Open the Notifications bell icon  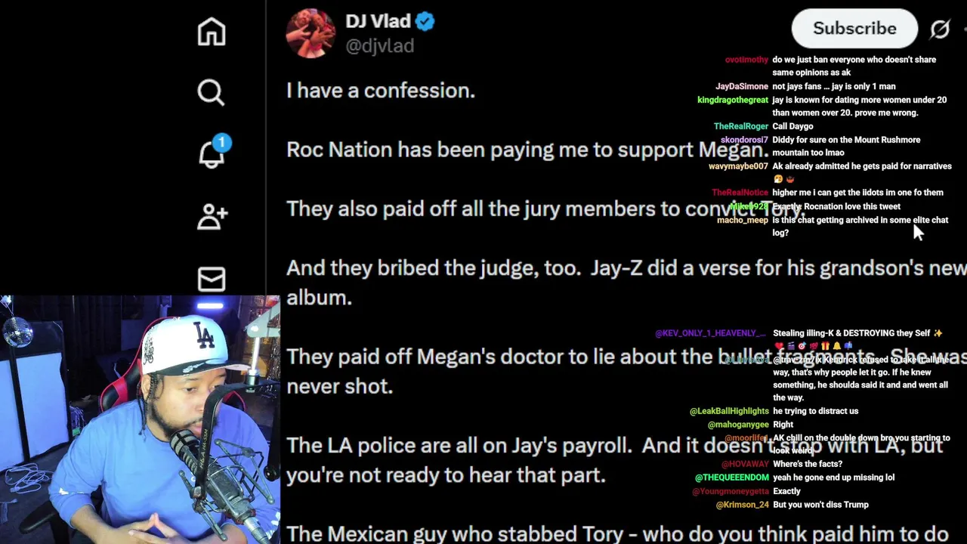point(212,154)
